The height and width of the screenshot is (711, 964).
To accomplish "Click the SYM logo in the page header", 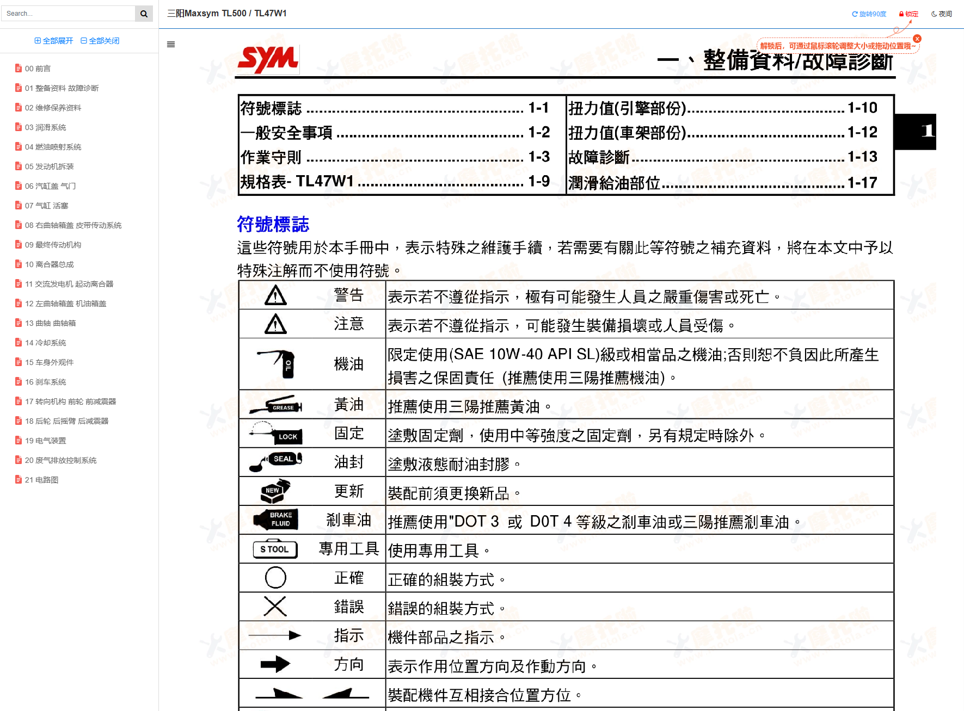I will (268, 59).
